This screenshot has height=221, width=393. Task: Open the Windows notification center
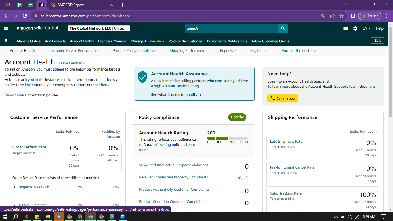pos(384,217)
